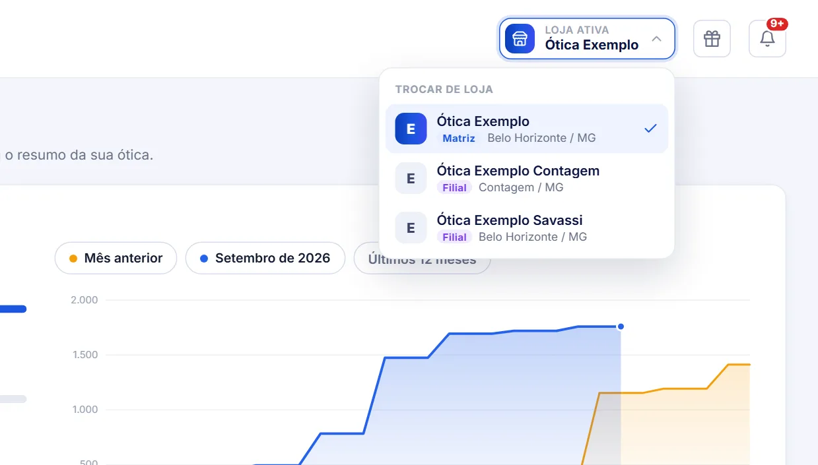The height and width of the screenshot is (465, 818).
Task: Click the Matriz badge
Action: coord(459,139)
